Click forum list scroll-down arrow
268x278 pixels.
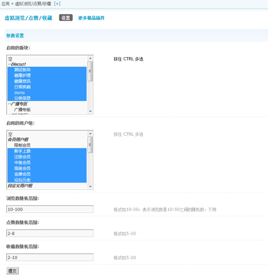(x=90, y=111)
